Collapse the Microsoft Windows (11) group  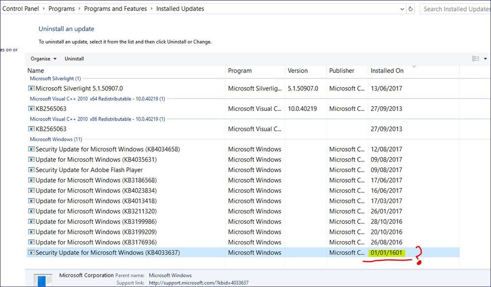(x=56, y=139)
